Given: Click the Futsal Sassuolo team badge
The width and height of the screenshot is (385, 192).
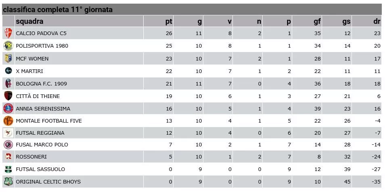Looking at the screenshot, I should click(x=8, y=169).
